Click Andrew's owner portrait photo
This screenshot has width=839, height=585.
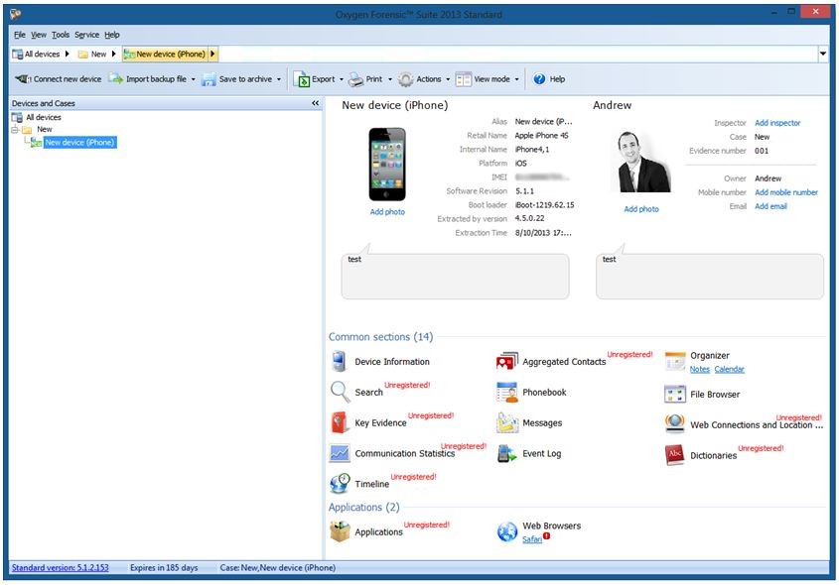pyautogui.click(x=641, y=162)
